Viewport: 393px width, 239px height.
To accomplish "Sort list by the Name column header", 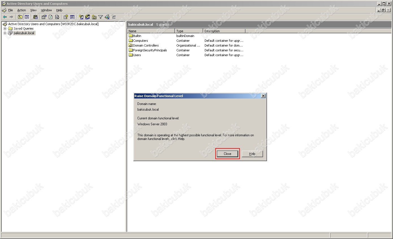I will coord(151,31).
